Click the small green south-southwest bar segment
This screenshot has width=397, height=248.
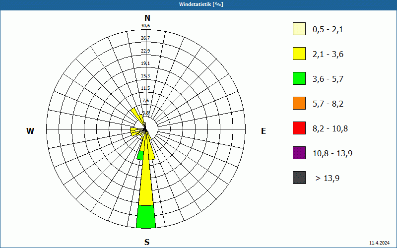point(140,155)
